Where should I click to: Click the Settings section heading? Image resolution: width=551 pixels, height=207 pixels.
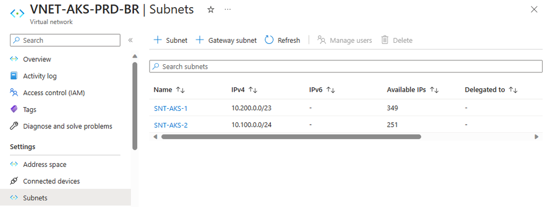23,147
